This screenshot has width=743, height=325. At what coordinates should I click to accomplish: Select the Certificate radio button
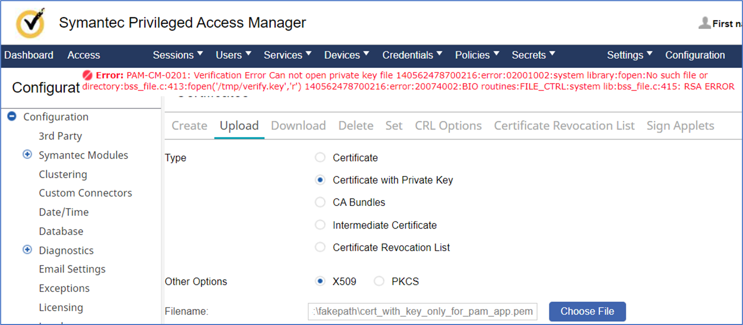(320, 157)
